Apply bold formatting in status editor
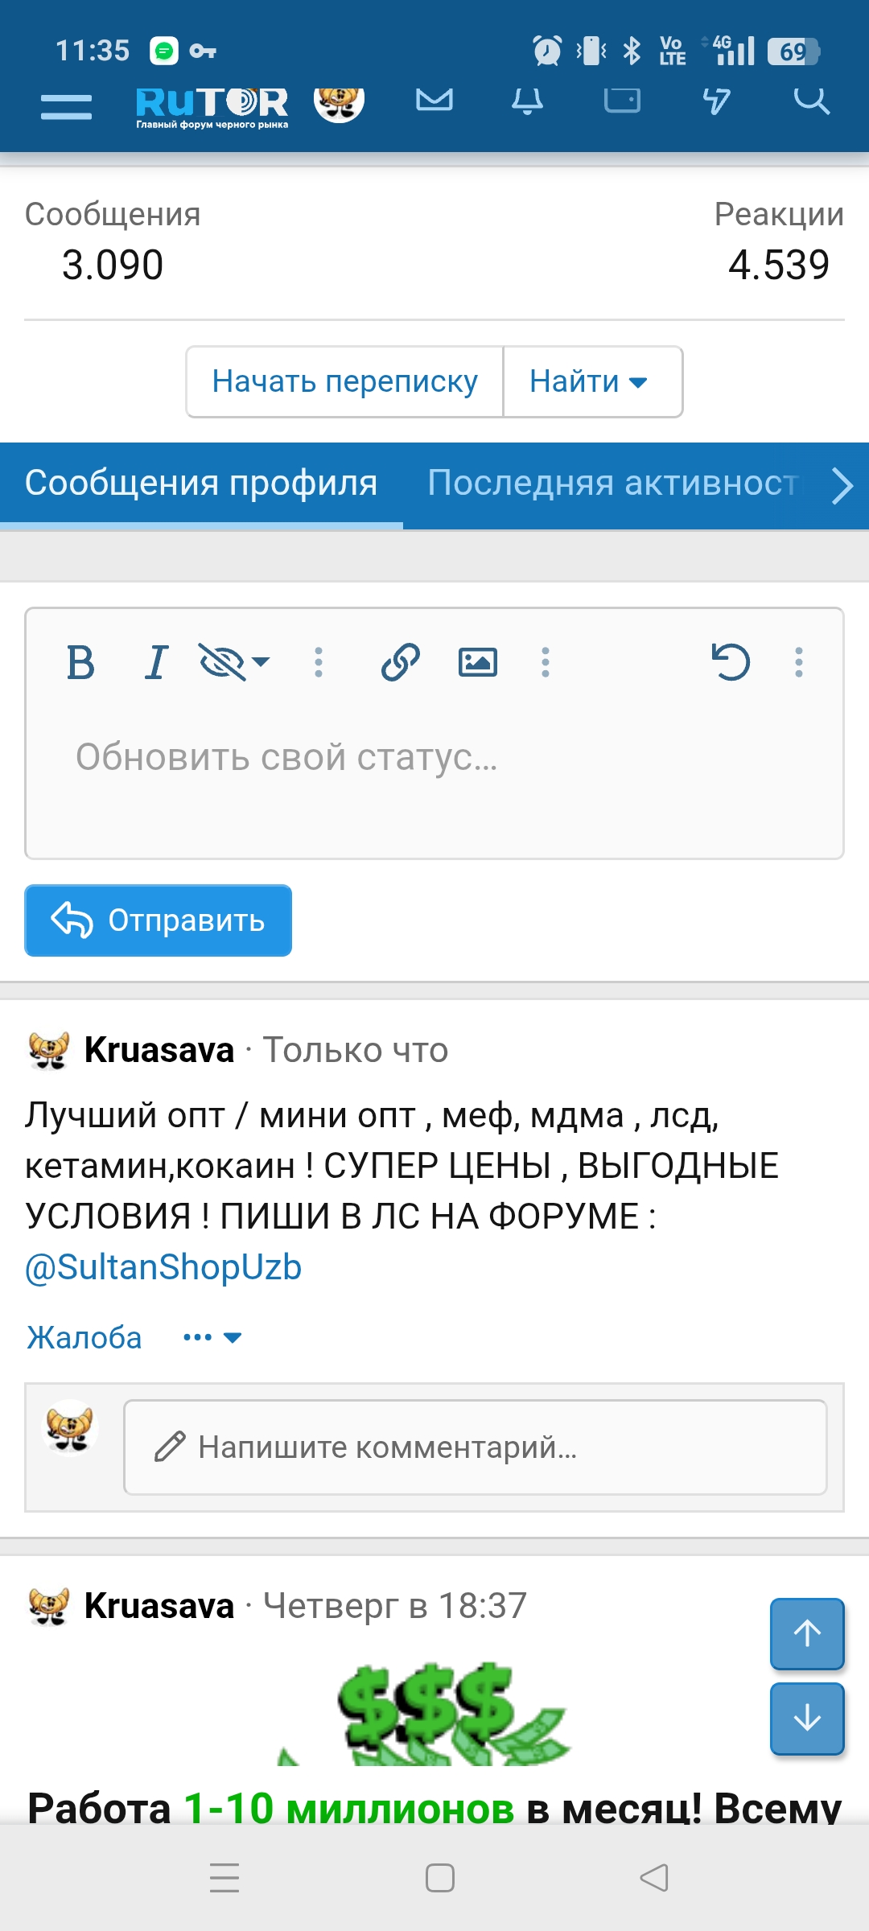Viewport: 869px width, 1931px height. [x=79, y=661]
